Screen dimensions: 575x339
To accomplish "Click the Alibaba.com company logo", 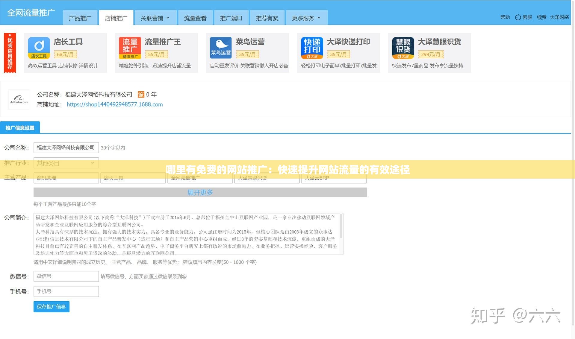I will click(19, 100).
